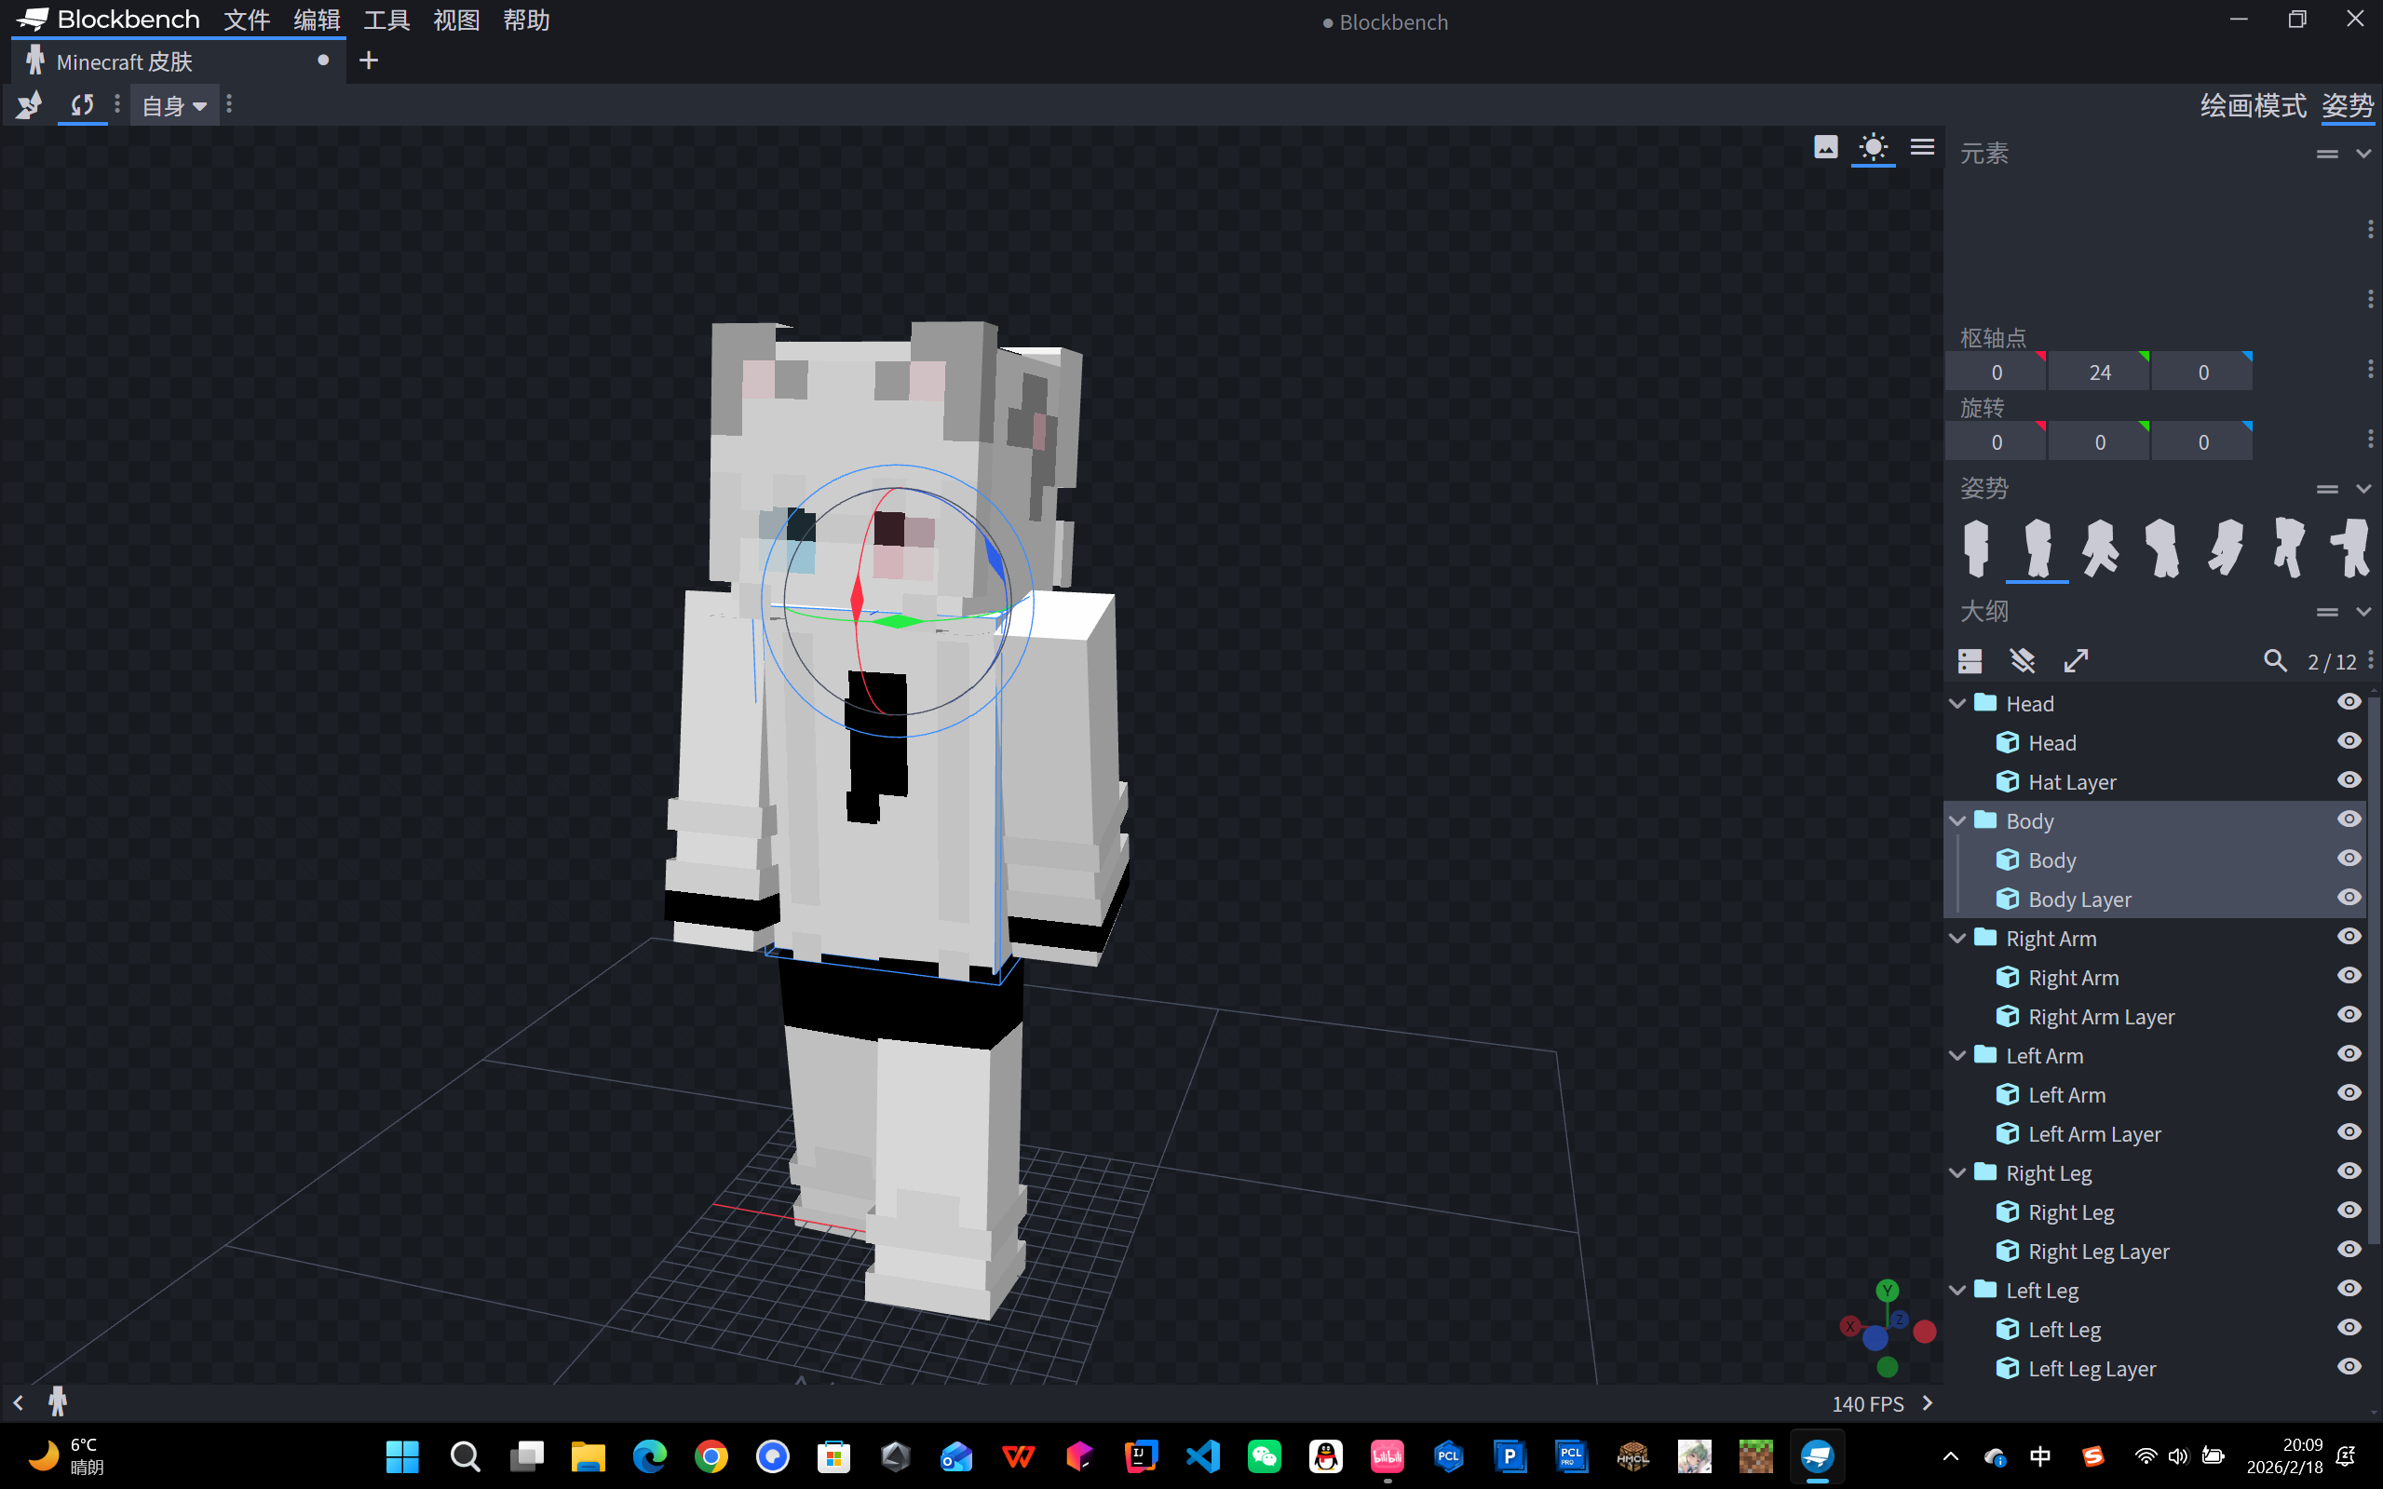Click the pivot point Y value field
Image resolution: width=2383 pixels, height=1489 pixels.
(x=2098, y=372)
